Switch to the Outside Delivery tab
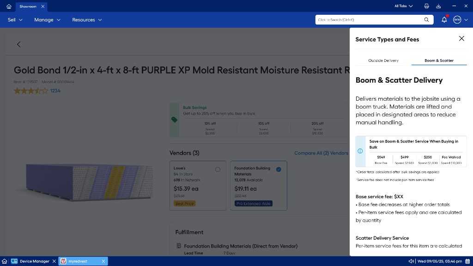This screenshot has width=473, height=266. coord(383,60)
